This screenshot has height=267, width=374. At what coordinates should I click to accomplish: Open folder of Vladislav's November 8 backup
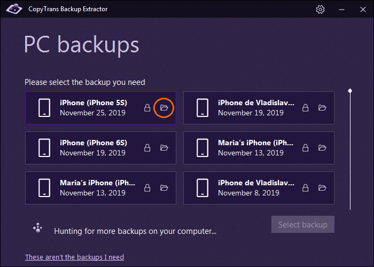[x=322, y=188]
